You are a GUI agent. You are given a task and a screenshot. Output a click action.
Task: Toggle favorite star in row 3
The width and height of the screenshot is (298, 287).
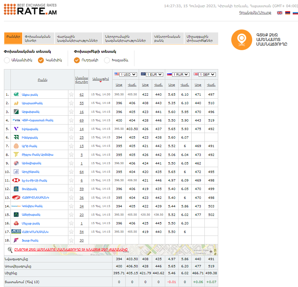(71, 112)
